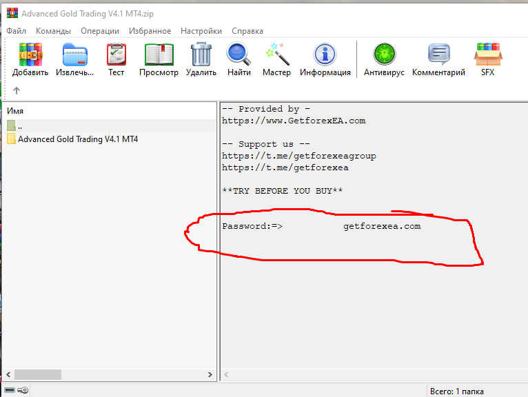Run archive Тест (Test) from toolbar
528x397 pixels.
click(x=116, y=54)
